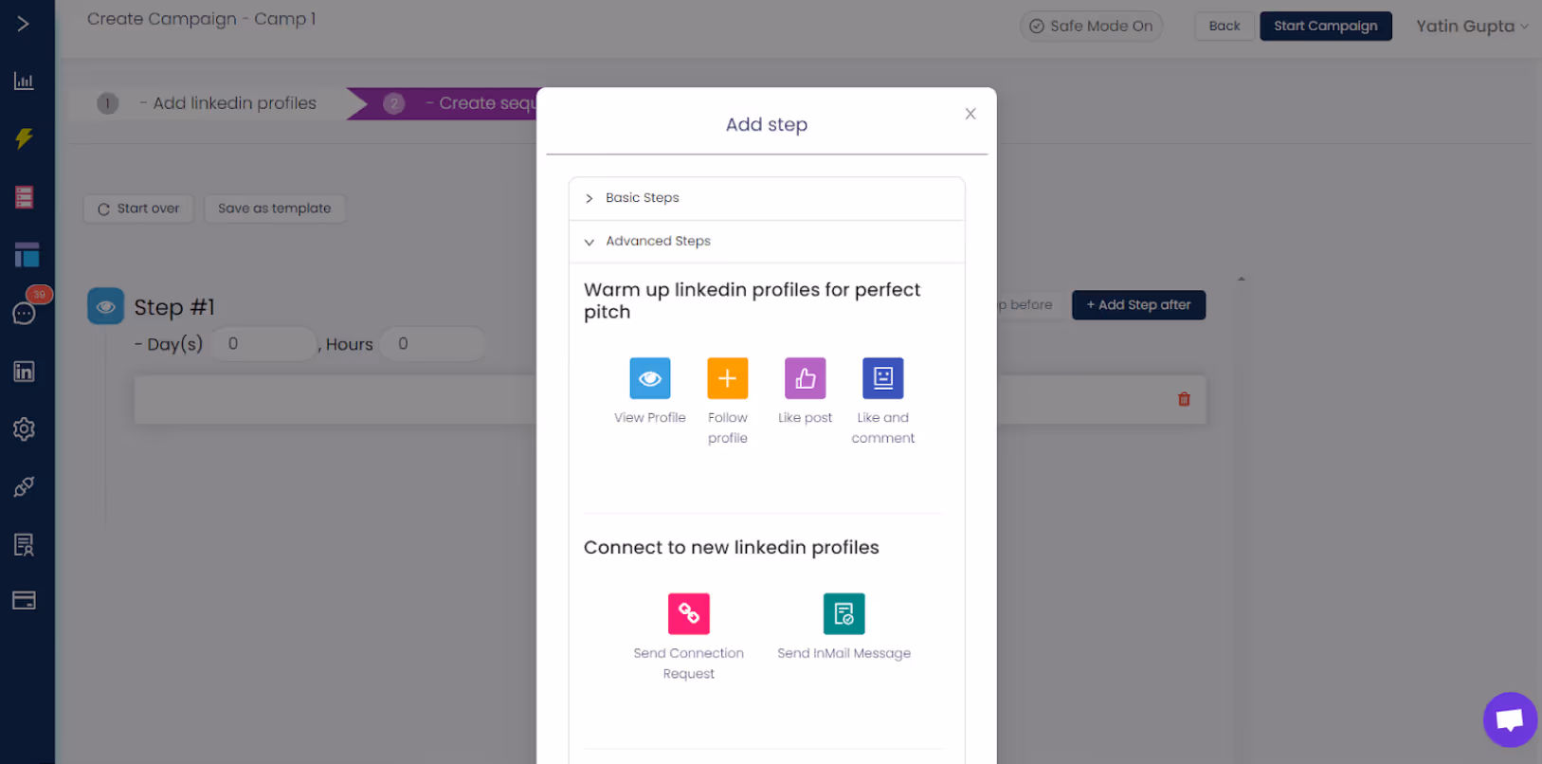This screenshot has width=1542, height=764.
Task: Open the lightning bolt sidebar icon
Action: click(x=24, y=138)
